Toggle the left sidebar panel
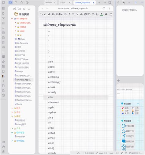 click(3, 2)
